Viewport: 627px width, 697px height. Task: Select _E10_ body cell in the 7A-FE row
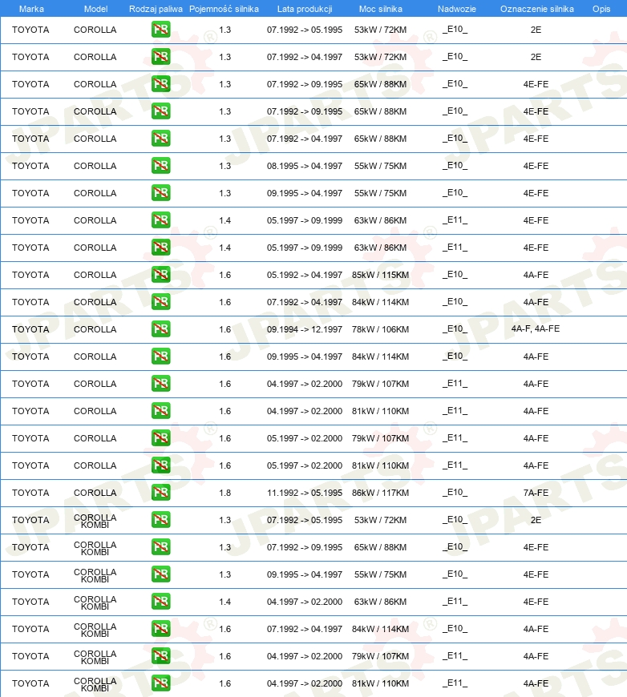click(455, 493)
